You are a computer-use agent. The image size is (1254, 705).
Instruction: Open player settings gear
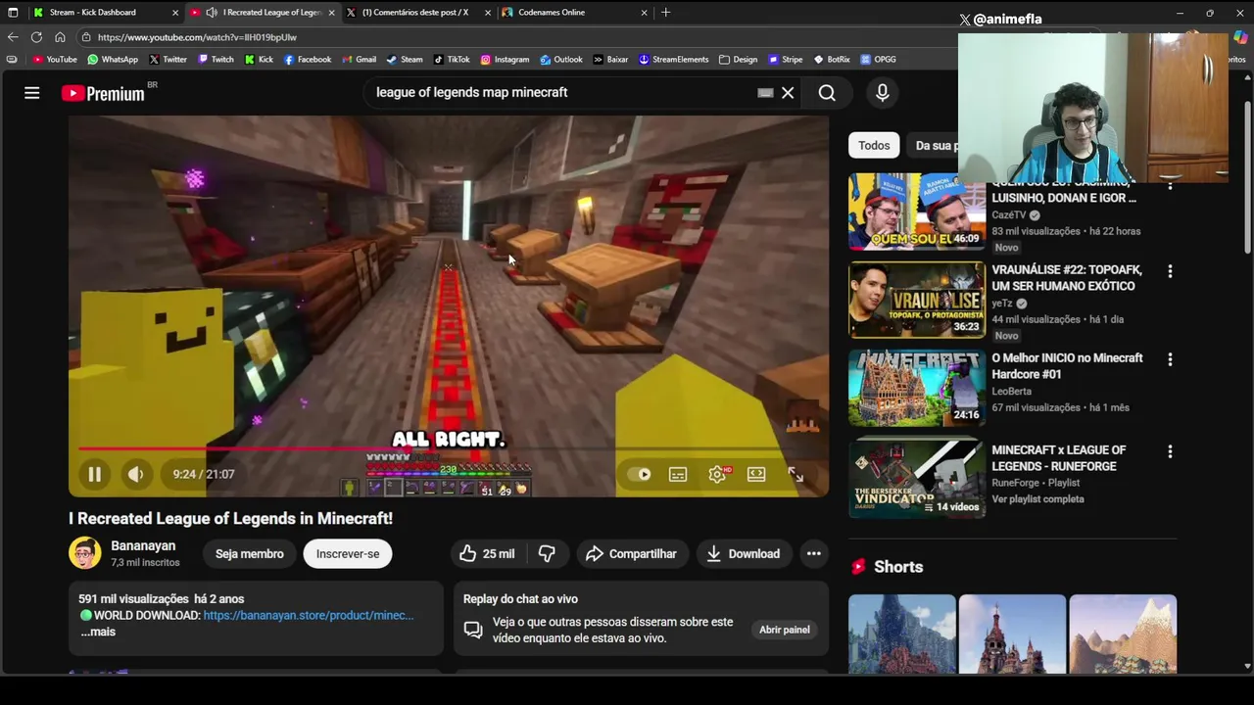point(717,474)
